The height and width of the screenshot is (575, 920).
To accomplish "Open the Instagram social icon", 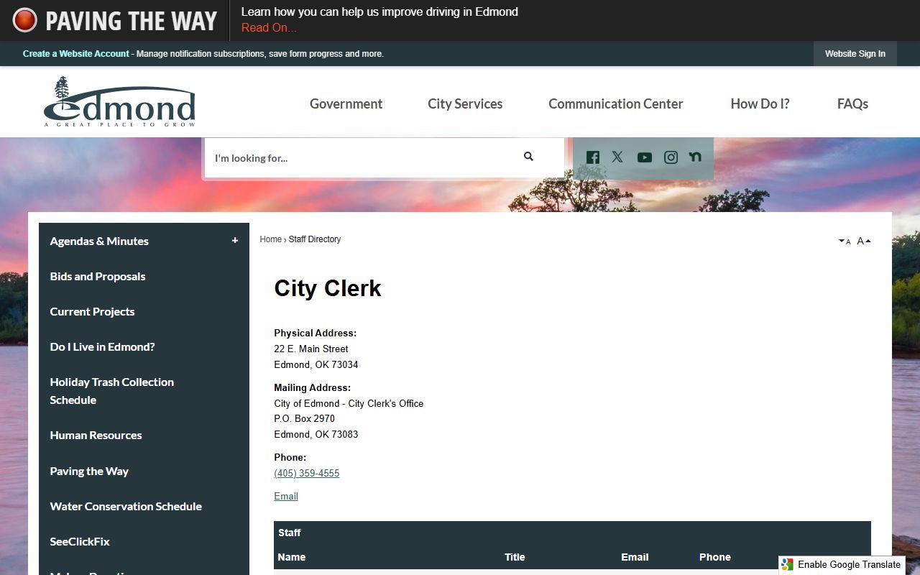I will click(x=671, y=157).
